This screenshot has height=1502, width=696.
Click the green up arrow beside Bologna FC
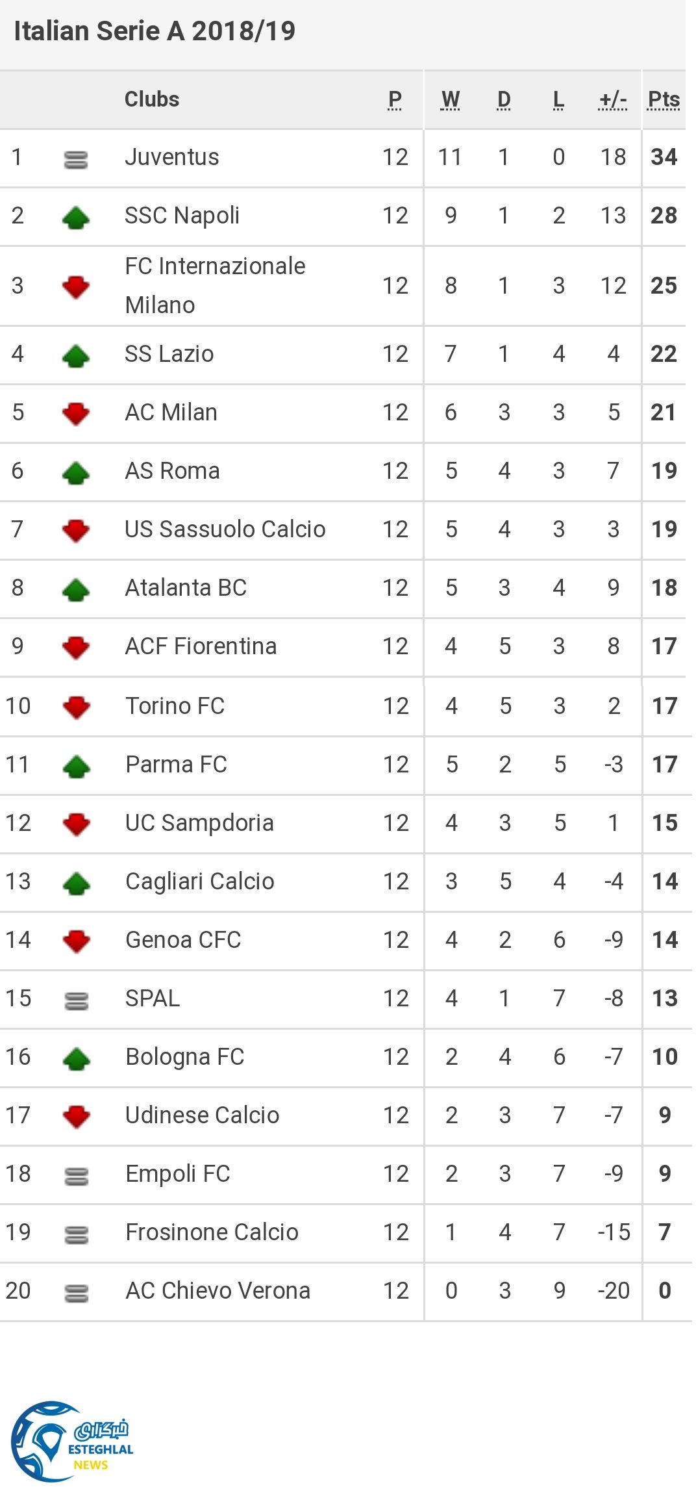[77, 1059]
